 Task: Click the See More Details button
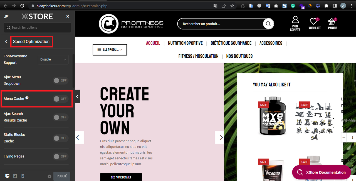click(x=121, y=177)
